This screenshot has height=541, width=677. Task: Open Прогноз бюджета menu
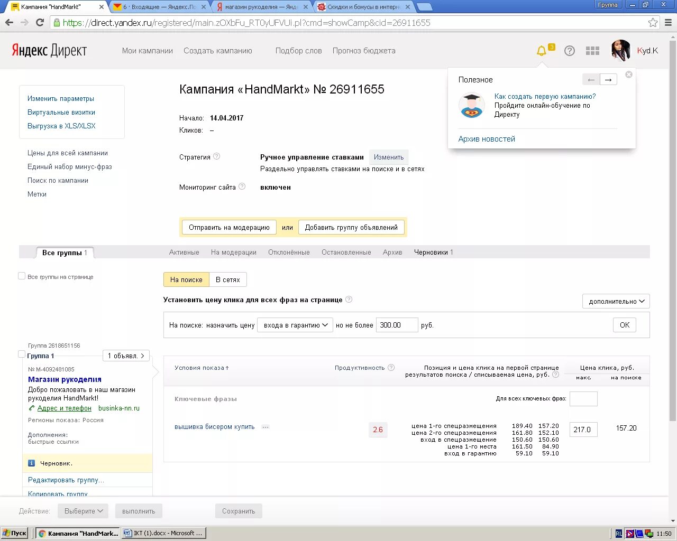(364, 51)
